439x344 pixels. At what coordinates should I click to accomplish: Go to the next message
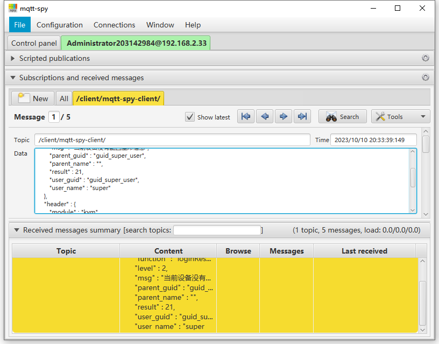(x=284, y=116)
